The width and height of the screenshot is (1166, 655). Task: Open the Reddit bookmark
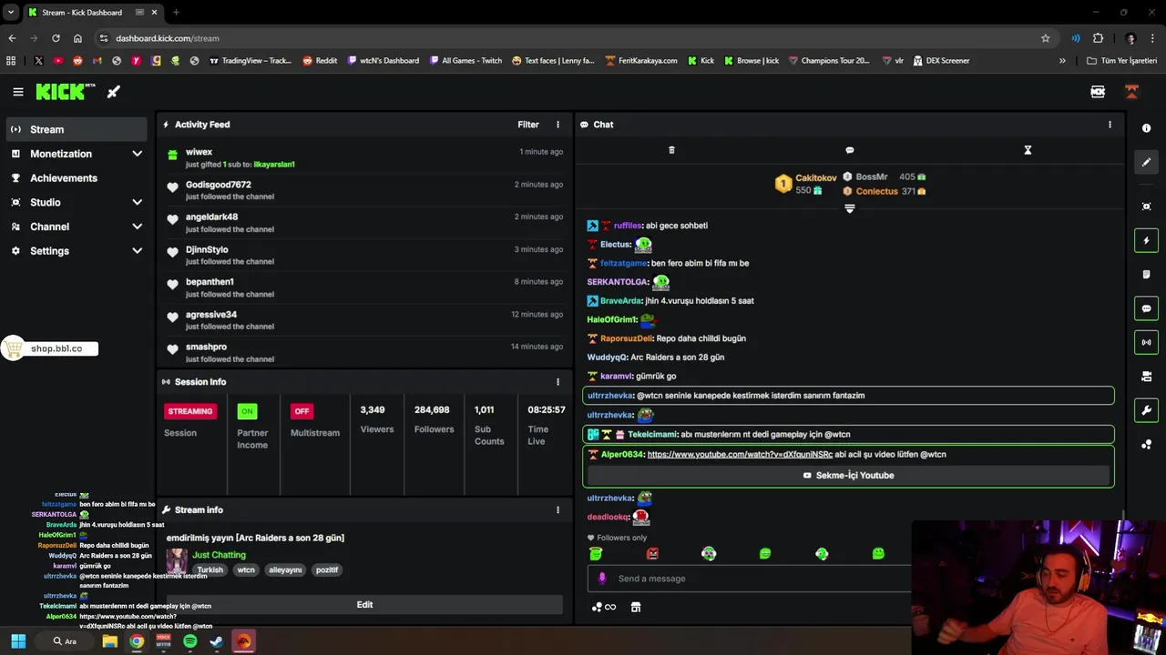point(320,61)
